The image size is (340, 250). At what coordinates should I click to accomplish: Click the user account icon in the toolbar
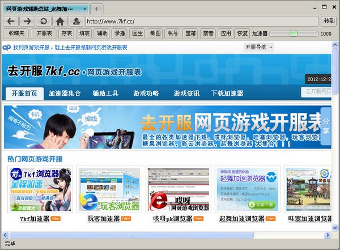pos(76,22)
